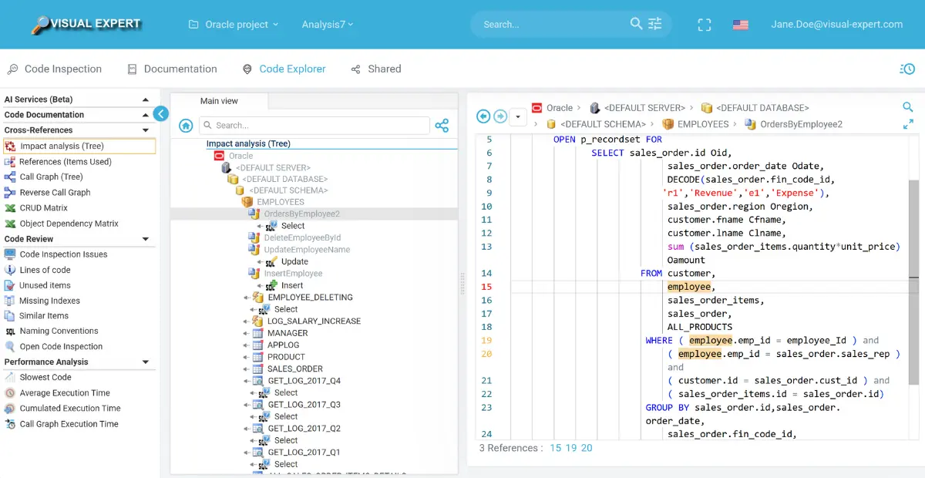Click Similar Items icon
Viewport: 925px width, 478px height.
(x=10, y=315)
